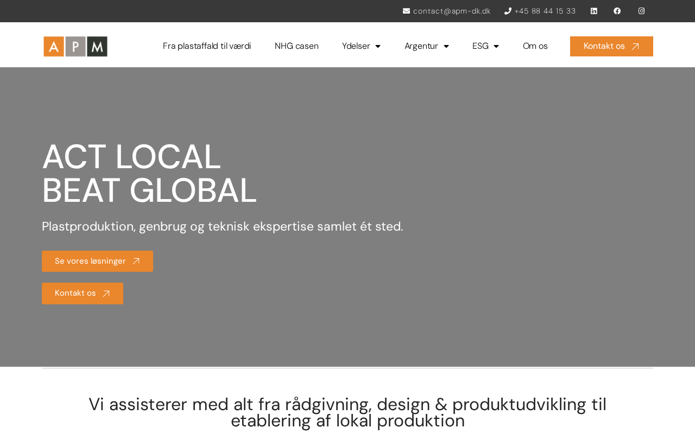Open the LinkedIn social icon
This screenshot has width=695, height=434.
[594, 11]
